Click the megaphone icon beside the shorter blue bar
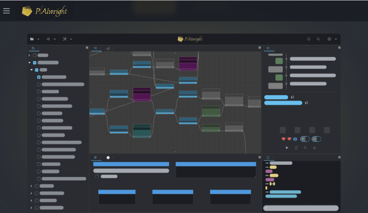The height and width of the screenshot is (213, 368). pyautogui.click(x=292, y=97)
